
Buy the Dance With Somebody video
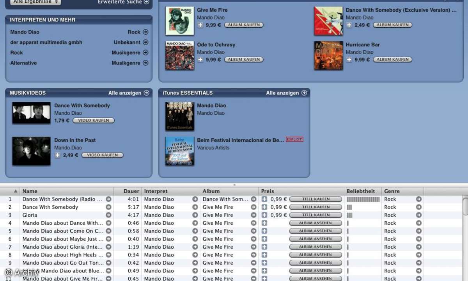94,121
